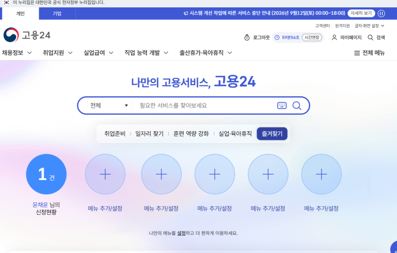
Task: Click the Korean flag icon at top
Action: (6, 2)
